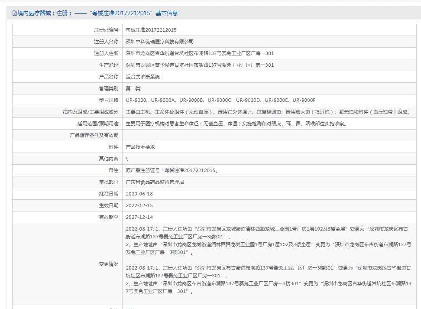Click the 注册人住所 address value
421x309 pixels.
(x=199, y=53)
